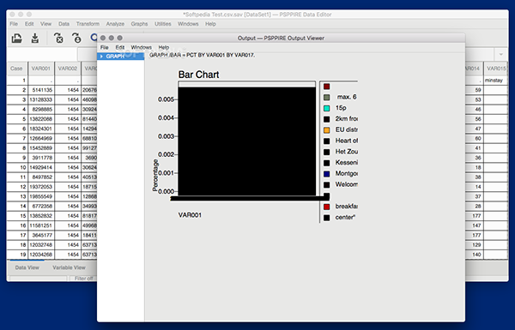
Task: Click cyan swatch next to '15p'
Action: pos(326,108)
